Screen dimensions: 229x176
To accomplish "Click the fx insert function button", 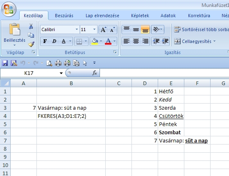I will pyautogui.click(x=95, y=73).
